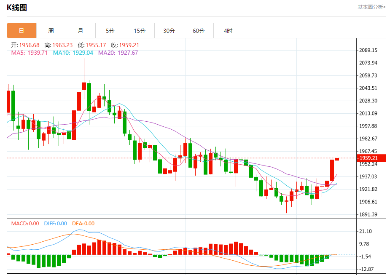Click the -12.87 MACD axis label
Image resolution: width=390 pixels, height=275 pixels.
point(366,269)
